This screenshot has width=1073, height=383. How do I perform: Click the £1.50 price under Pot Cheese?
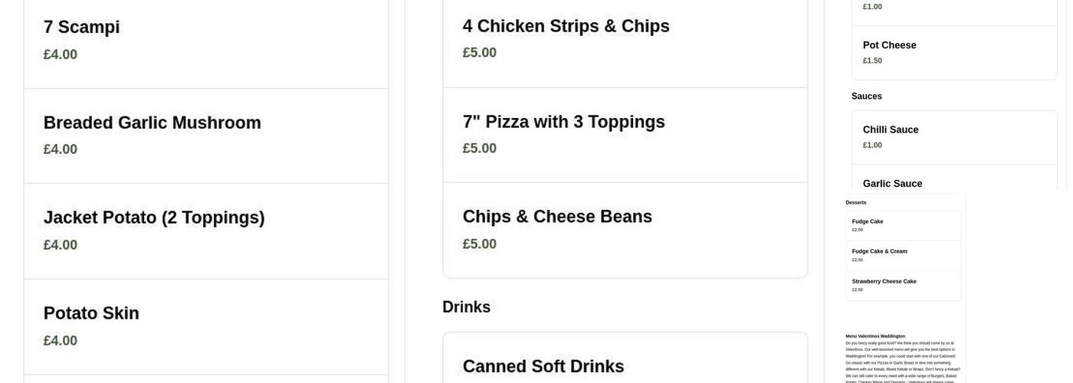[872, 61]
